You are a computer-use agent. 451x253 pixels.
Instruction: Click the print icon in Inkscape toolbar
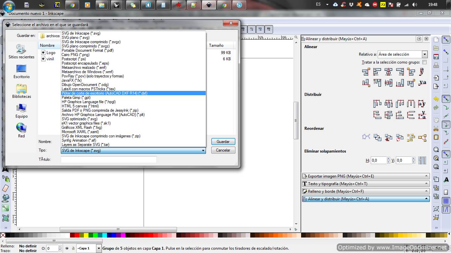coord(436,65)
